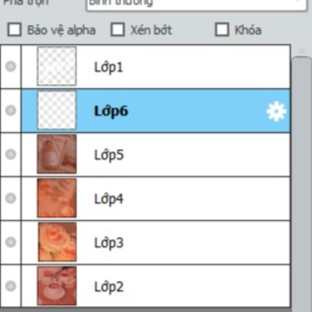
Task: Toggle visibility dot of Lớp2 layer
Action: pos(11,286)
